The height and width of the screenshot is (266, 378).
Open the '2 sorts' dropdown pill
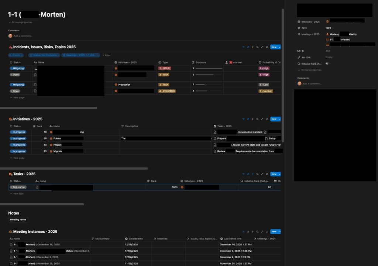16,55
